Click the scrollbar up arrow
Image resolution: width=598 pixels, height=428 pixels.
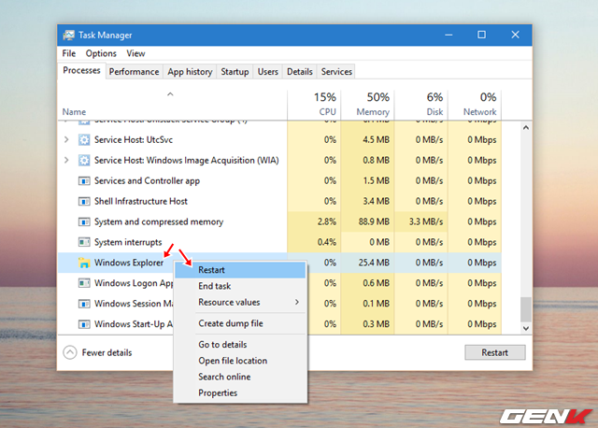click(526, 127)
